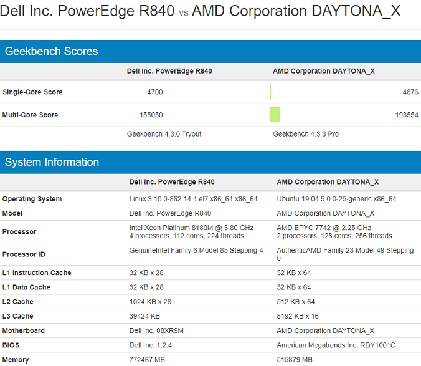The width and height of the screenshot is (421, 366).
Task: Click Intel Xeon Platinum 8180M processor text
Action: (191, 228)
